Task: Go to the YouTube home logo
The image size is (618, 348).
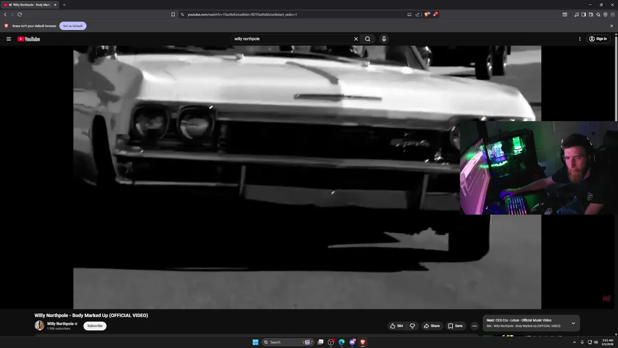Action: click(28, 39)
